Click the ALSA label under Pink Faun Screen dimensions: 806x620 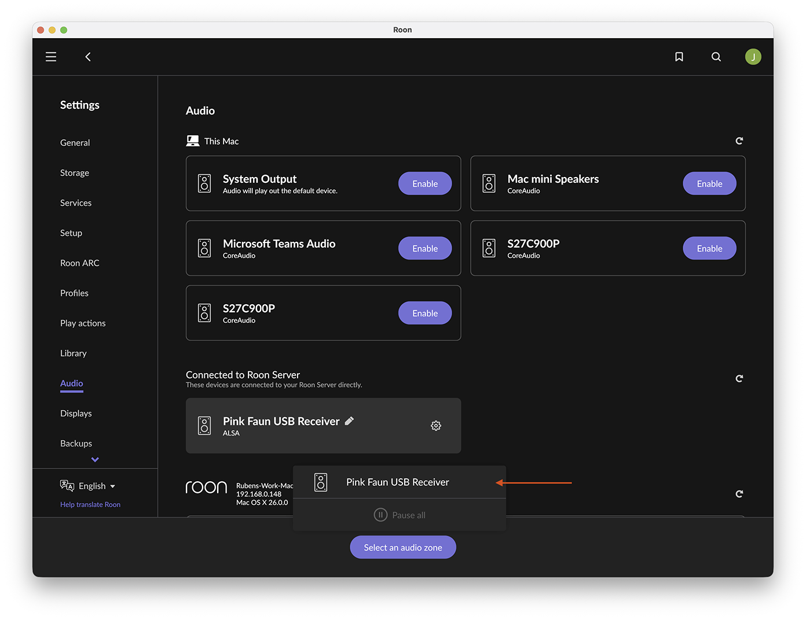pyautogui.click(x=231, y=433)
